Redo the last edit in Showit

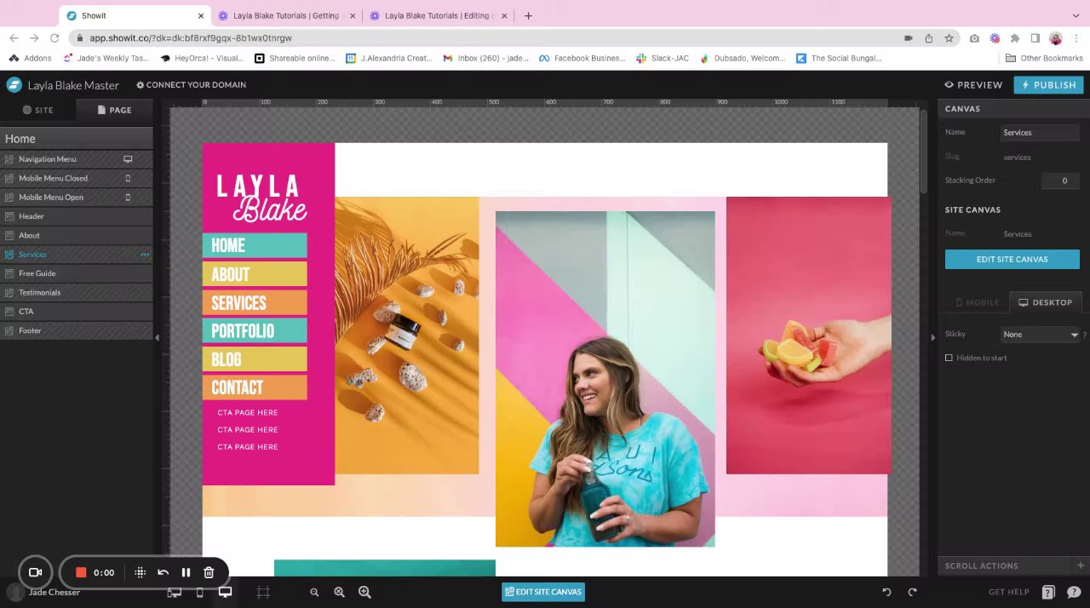912,592
